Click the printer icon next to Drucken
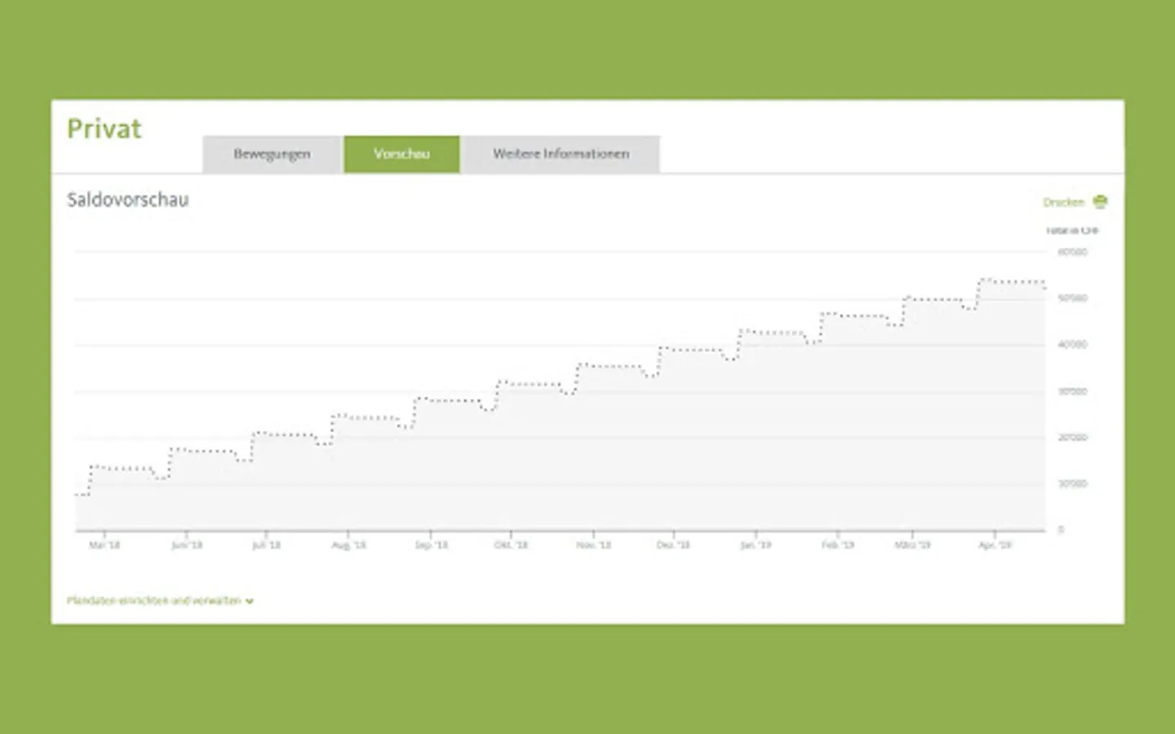This screenshot has height=734, width=1175. (1100, 201)
